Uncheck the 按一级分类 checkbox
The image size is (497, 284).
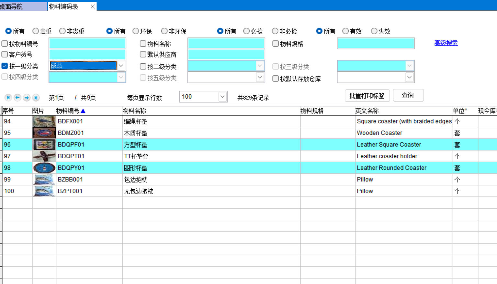[x=5, y=66]
